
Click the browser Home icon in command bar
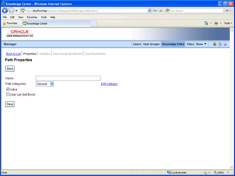tap(206, 23)
